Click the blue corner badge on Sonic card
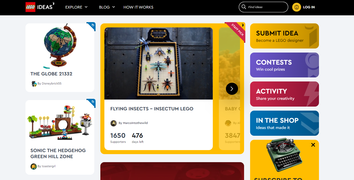Screen dimensions: 354x180 [92, 103]
